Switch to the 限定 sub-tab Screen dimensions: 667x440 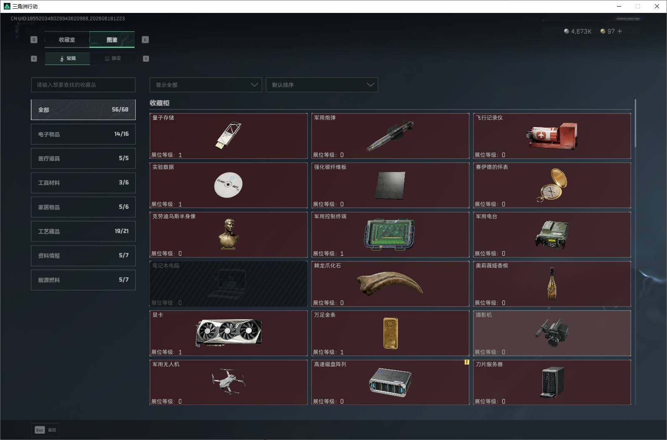coord(112,58)
